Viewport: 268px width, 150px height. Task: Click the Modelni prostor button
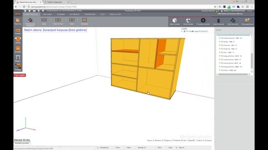[22, 143]
